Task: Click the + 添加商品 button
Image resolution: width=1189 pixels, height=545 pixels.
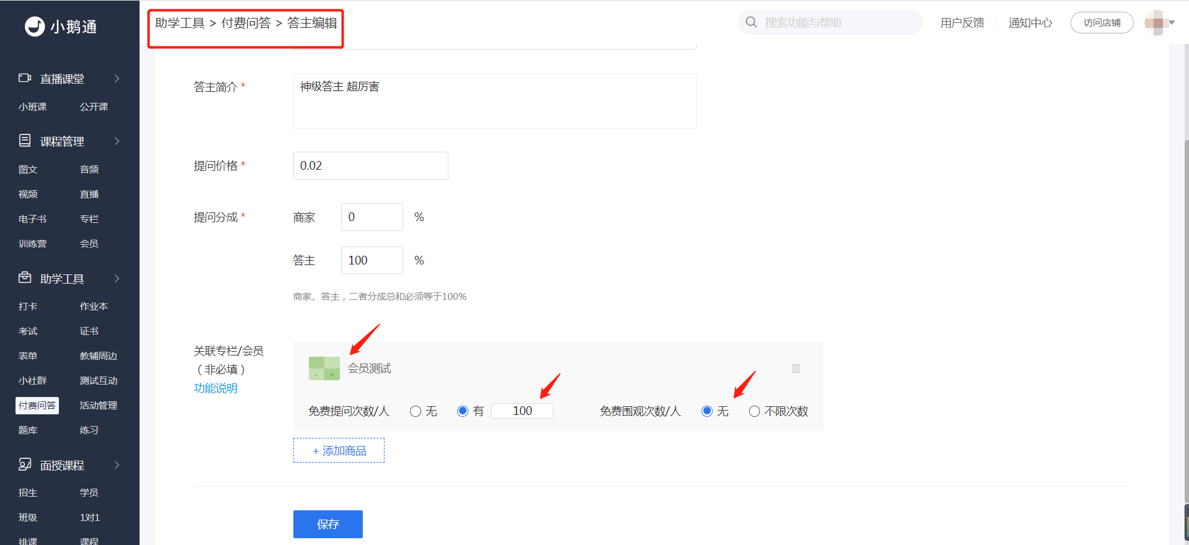Action: (339, 450)
